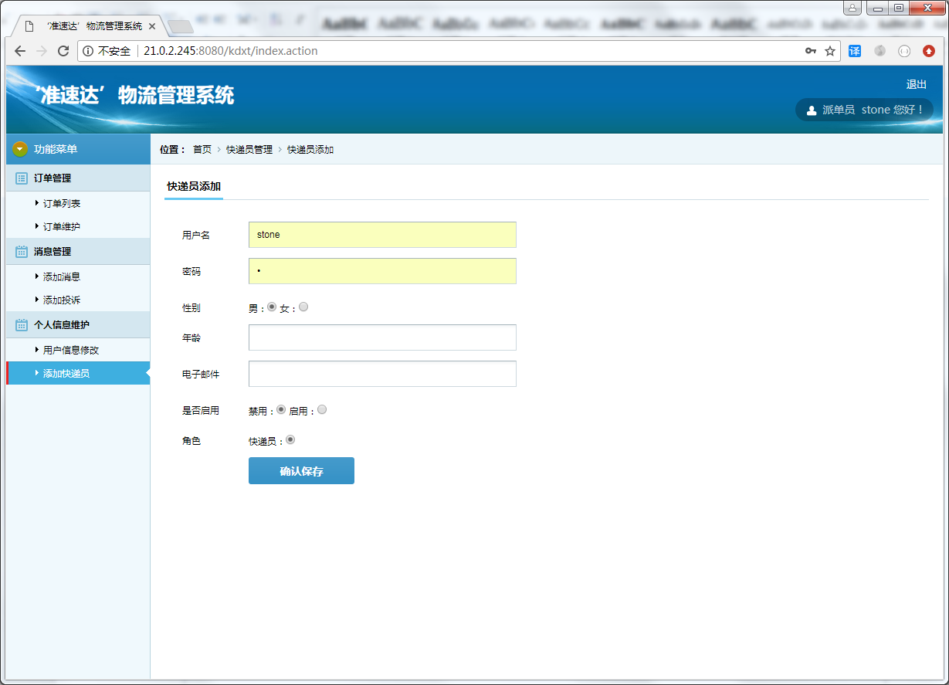
Task: Open 添加消息 in the sidebar
Action: click(62, 277)
